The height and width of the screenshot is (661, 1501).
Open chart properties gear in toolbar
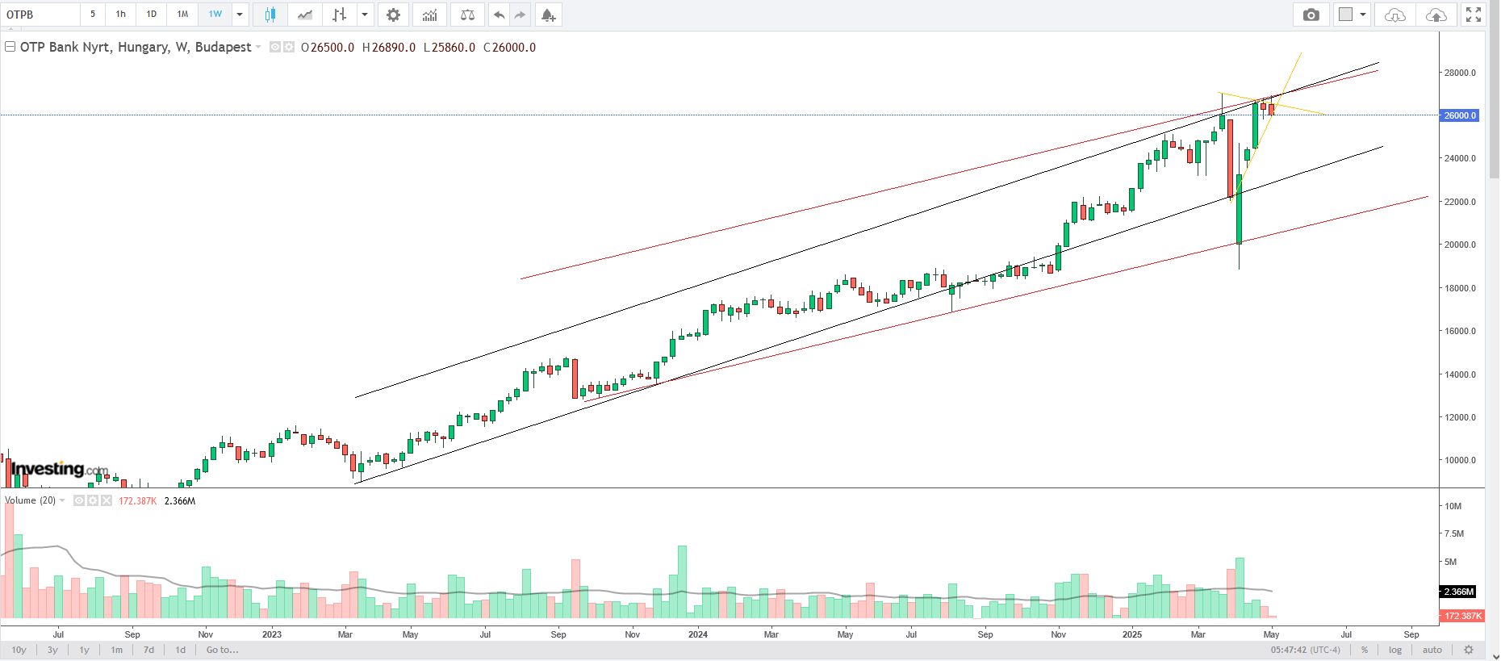pos(393,15)
